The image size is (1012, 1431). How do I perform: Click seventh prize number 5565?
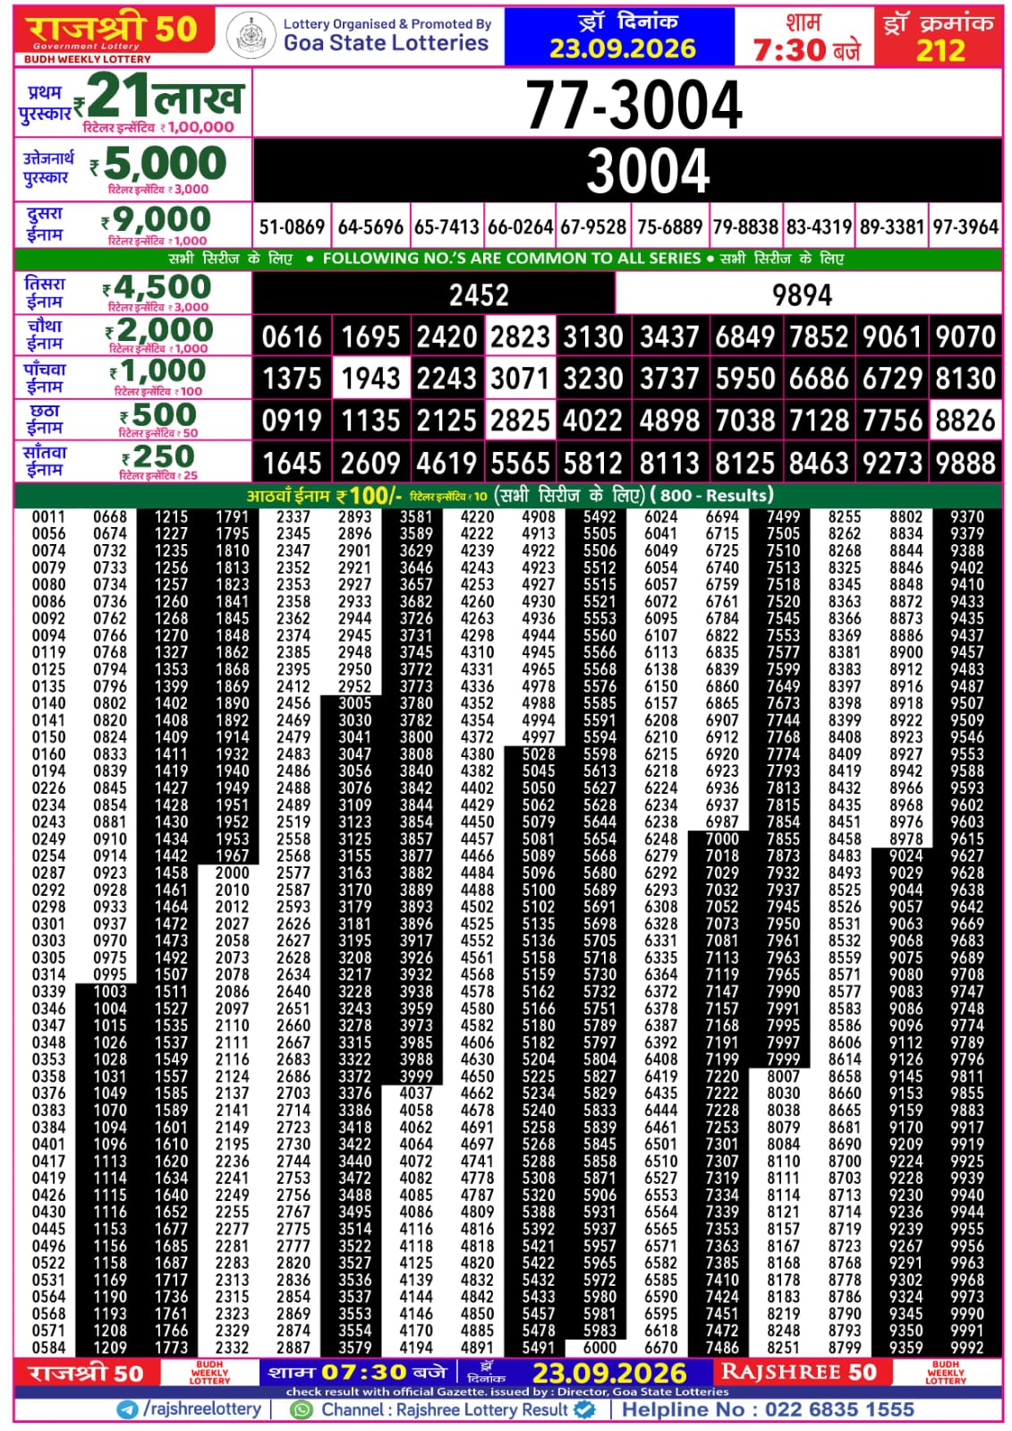tap(520, 463)
